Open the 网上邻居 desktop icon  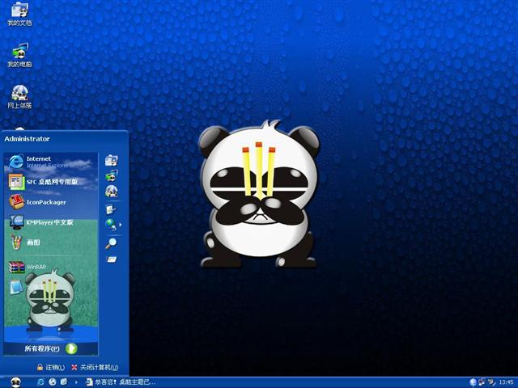[x=19, y=97]
